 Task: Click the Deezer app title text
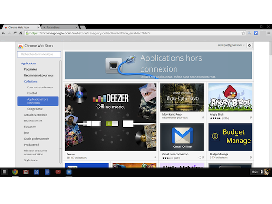[x=71, y=154]
